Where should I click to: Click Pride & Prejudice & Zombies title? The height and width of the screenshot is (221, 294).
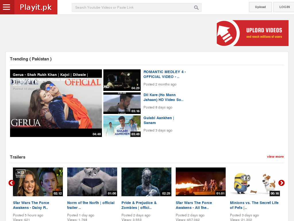point(139,205)
